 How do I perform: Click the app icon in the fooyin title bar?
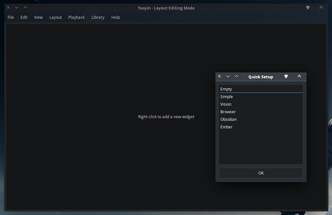[308, 8]
